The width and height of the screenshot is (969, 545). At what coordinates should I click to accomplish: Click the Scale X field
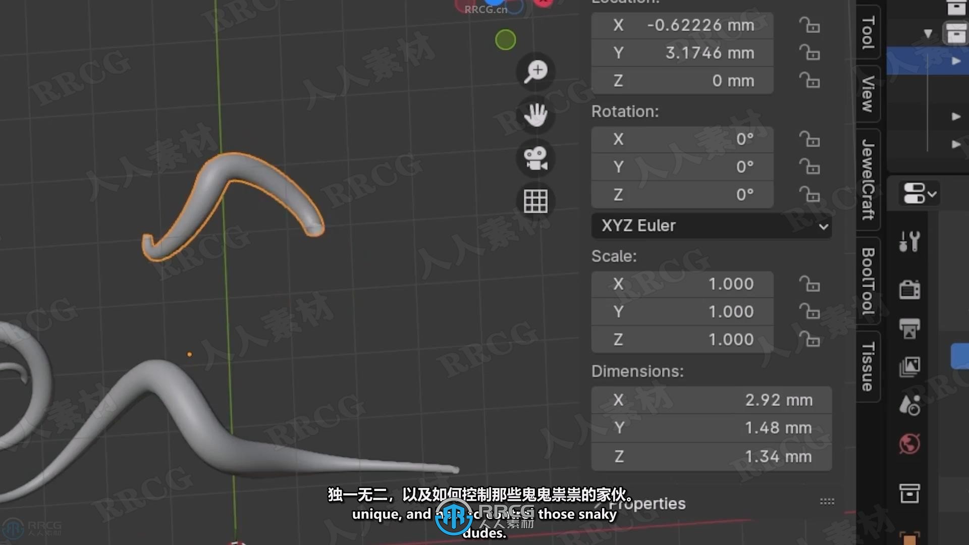[682, 284]
